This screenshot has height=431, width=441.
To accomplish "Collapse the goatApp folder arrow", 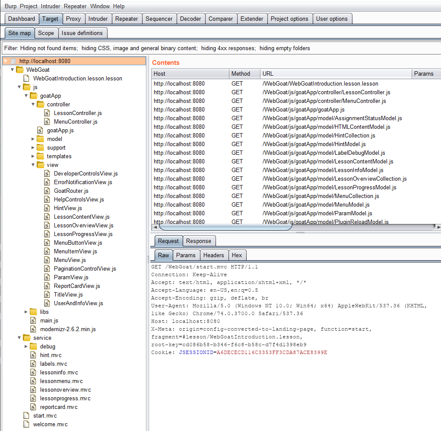I will (x=26, y=96).
